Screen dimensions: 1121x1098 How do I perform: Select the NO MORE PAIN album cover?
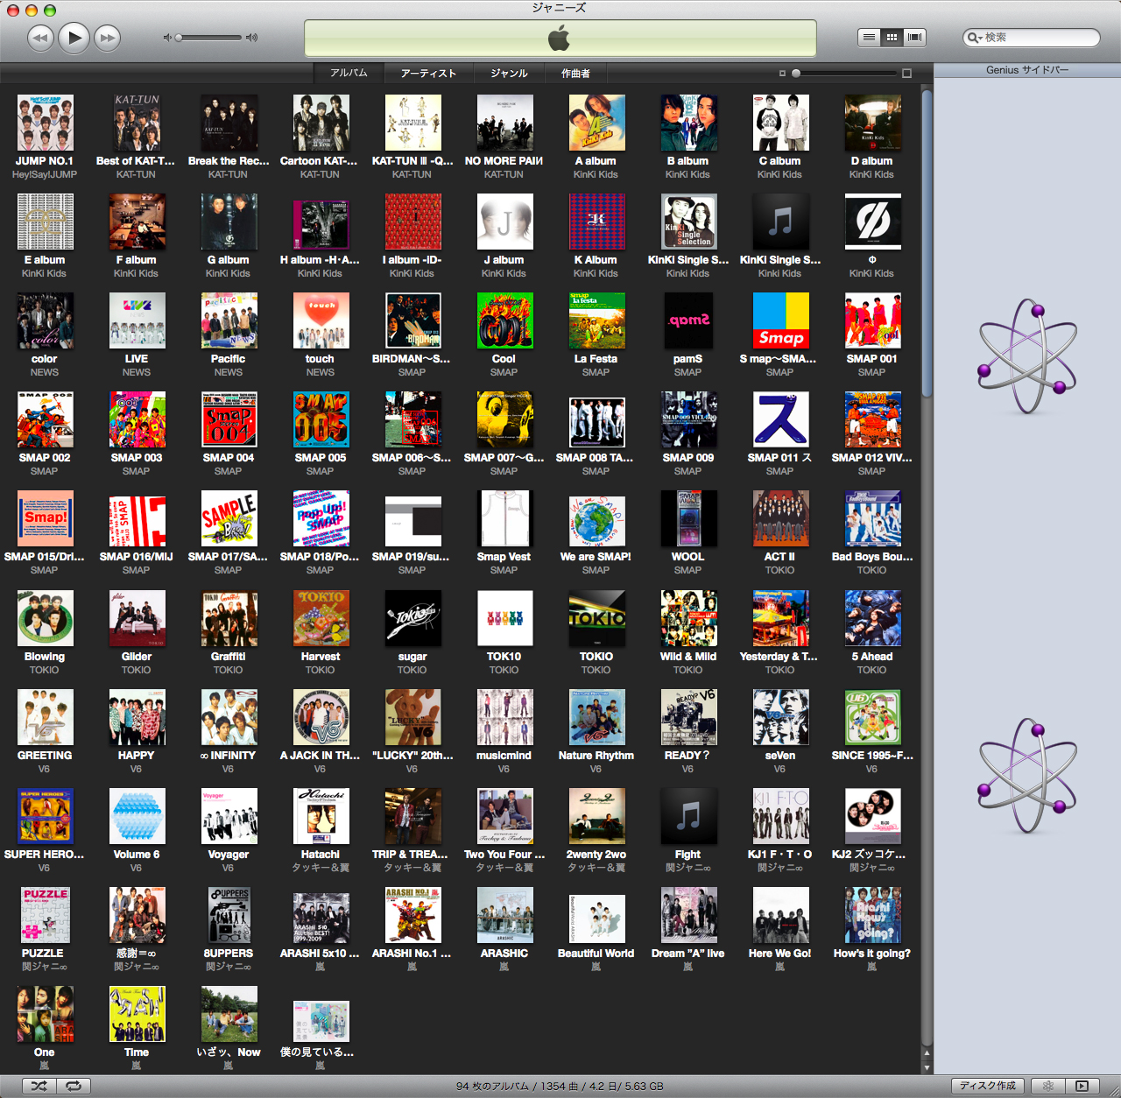(504, 123)
